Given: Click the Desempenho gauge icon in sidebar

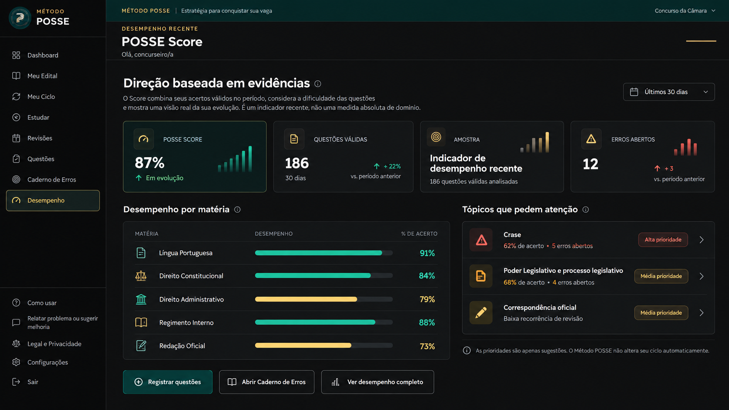Looking at the screenshot, I should [x=16, y=200].
